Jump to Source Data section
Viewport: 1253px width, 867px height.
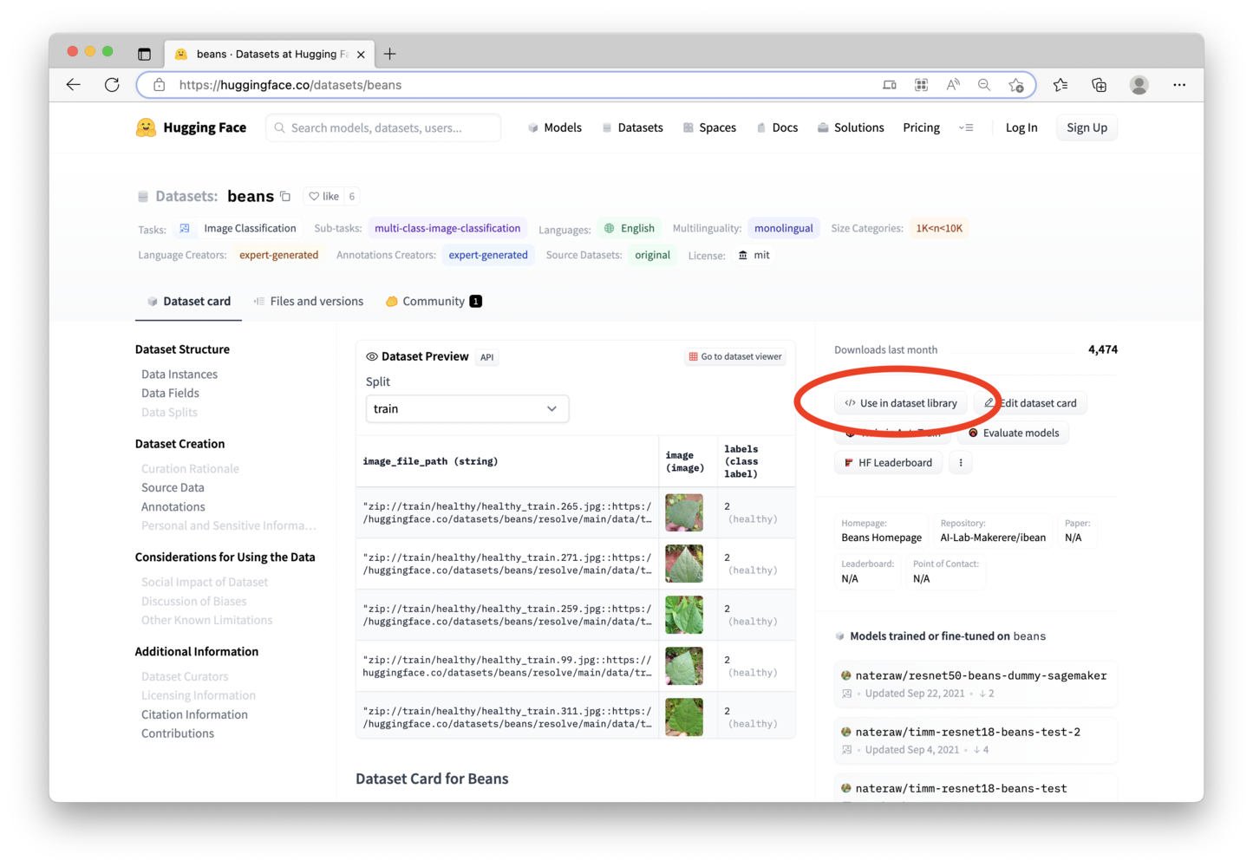(173, 488)
